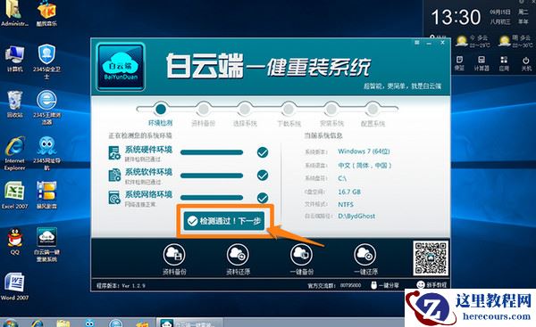Open the 资料还原 data restore icon
The width and height of the screenshot is (536, 327).
click(238, 254)
